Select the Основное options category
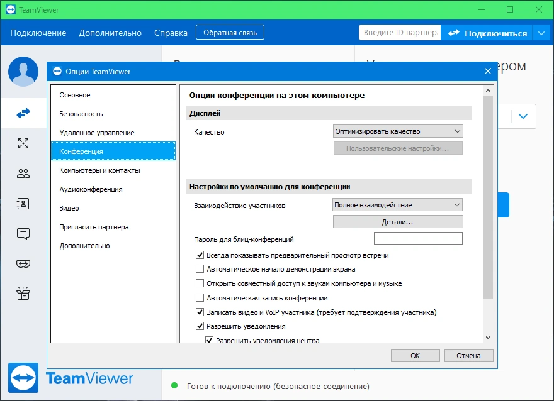554x401 pixels. click(113, 95)
